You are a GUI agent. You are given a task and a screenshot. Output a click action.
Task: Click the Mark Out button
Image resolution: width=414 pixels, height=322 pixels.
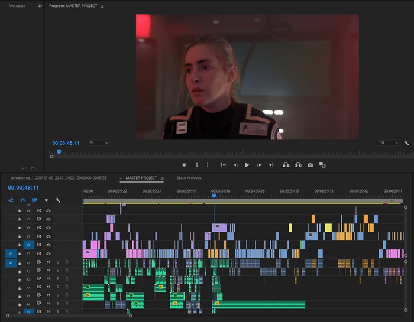point(208,165)
